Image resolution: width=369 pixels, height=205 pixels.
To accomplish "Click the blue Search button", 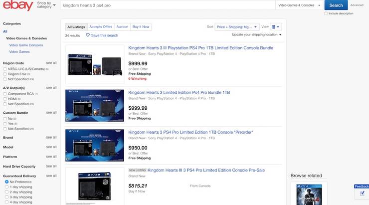I will pos(336,5).
